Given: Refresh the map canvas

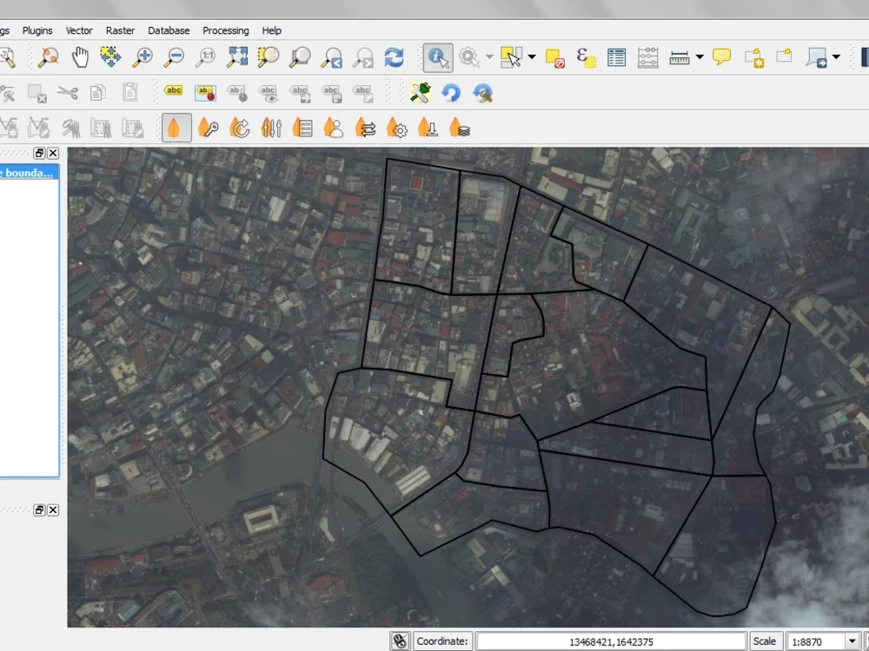Looking at the screenshot, I should tap(394, 57).
